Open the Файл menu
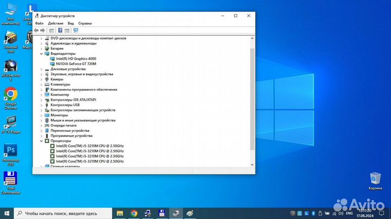Image resolution: width=391 pixels, height=219 pixels. click(x=39, y=23)
